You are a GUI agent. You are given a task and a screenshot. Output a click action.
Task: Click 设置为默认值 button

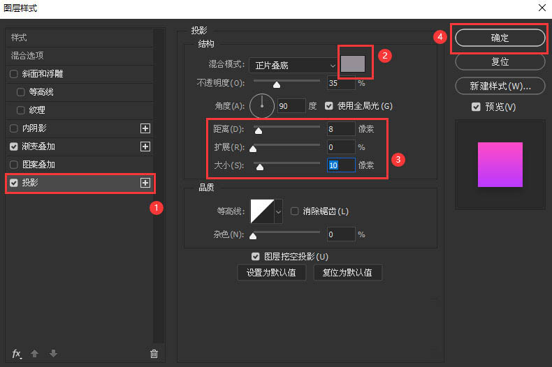(271, 273)
